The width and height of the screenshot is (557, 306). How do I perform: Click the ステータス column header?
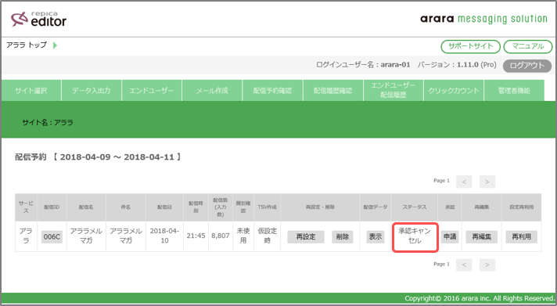(415, 207)
